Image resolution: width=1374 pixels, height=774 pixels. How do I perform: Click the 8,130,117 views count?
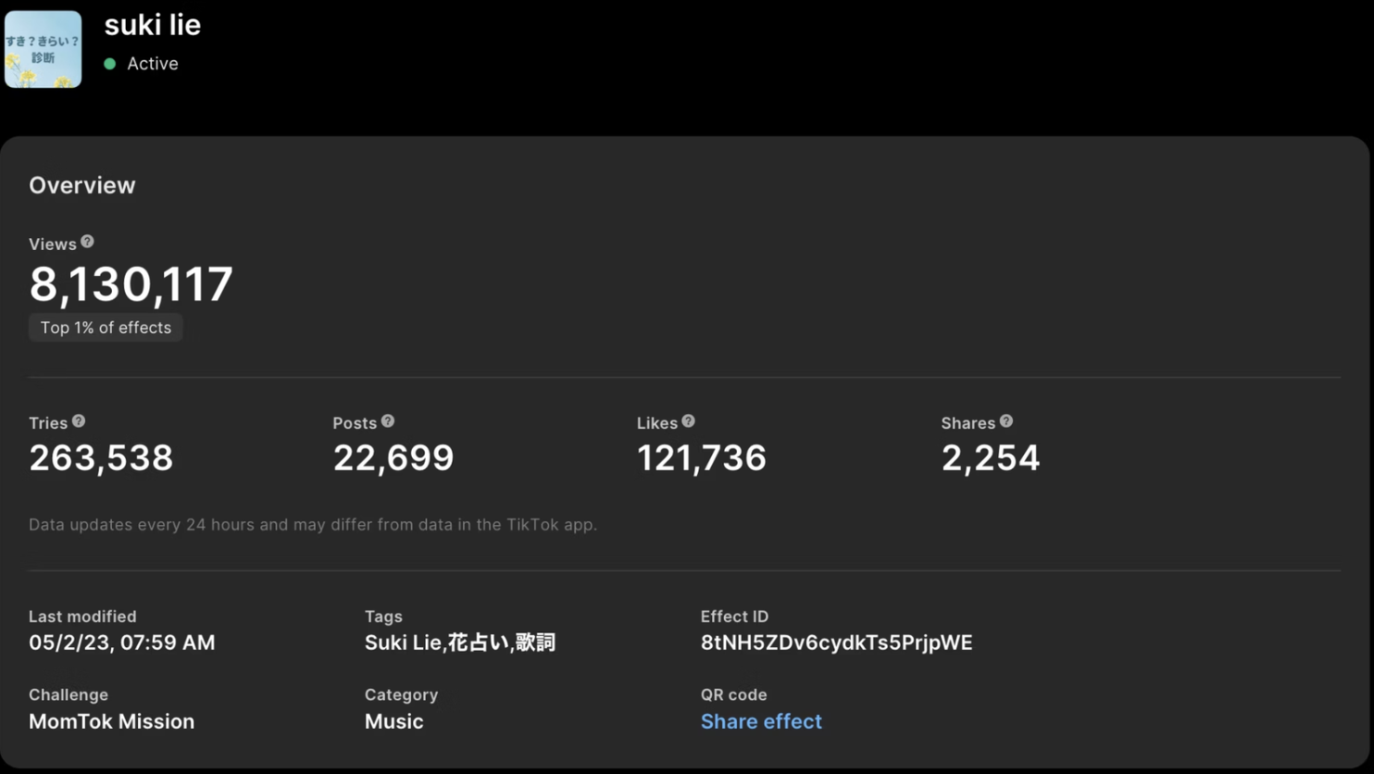[x=131, y=284]
